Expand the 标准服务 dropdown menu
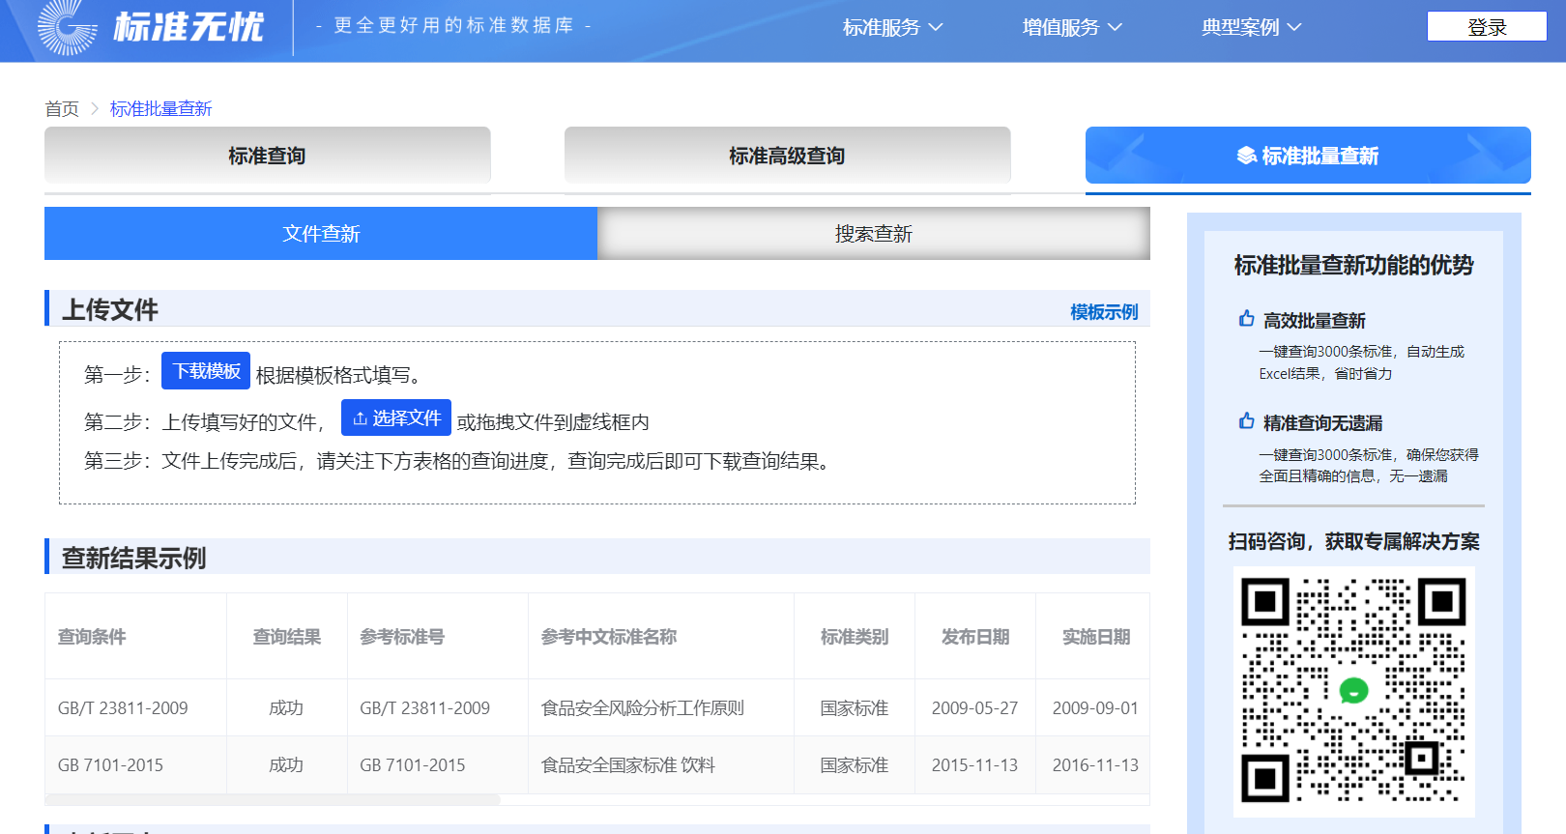 pos(892,27)
